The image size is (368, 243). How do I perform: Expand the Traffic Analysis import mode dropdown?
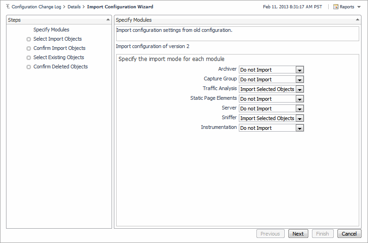tap(299, 89)
